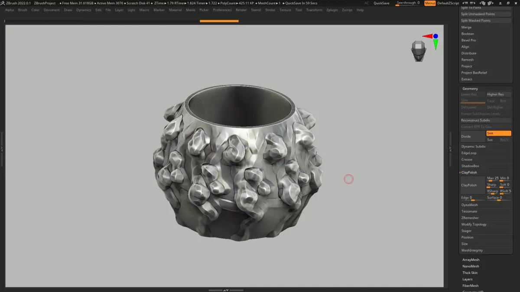This screenshot has height=292, width=520.
Task: Click the Higher Res button
Action: click(x=498, y=94)
